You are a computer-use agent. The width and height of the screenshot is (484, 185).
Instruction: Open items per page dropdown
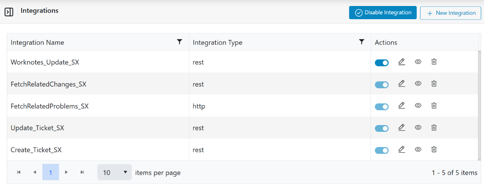(115, 173)
